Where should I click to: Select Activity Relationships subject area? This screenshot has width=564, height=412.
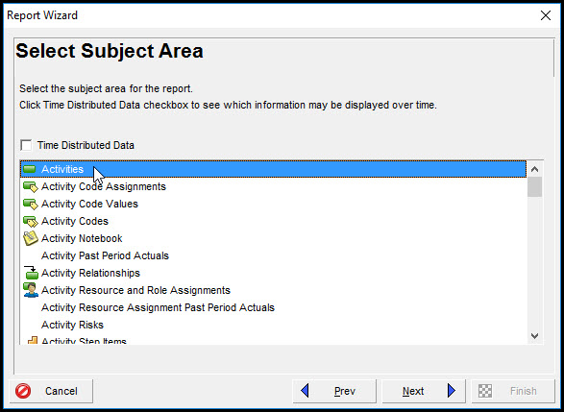(x=273, y=273)
